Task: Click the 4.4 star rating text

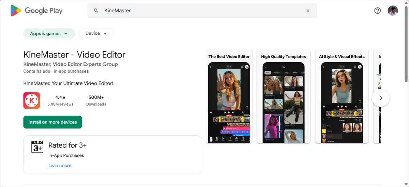Action: coord(60,97)
